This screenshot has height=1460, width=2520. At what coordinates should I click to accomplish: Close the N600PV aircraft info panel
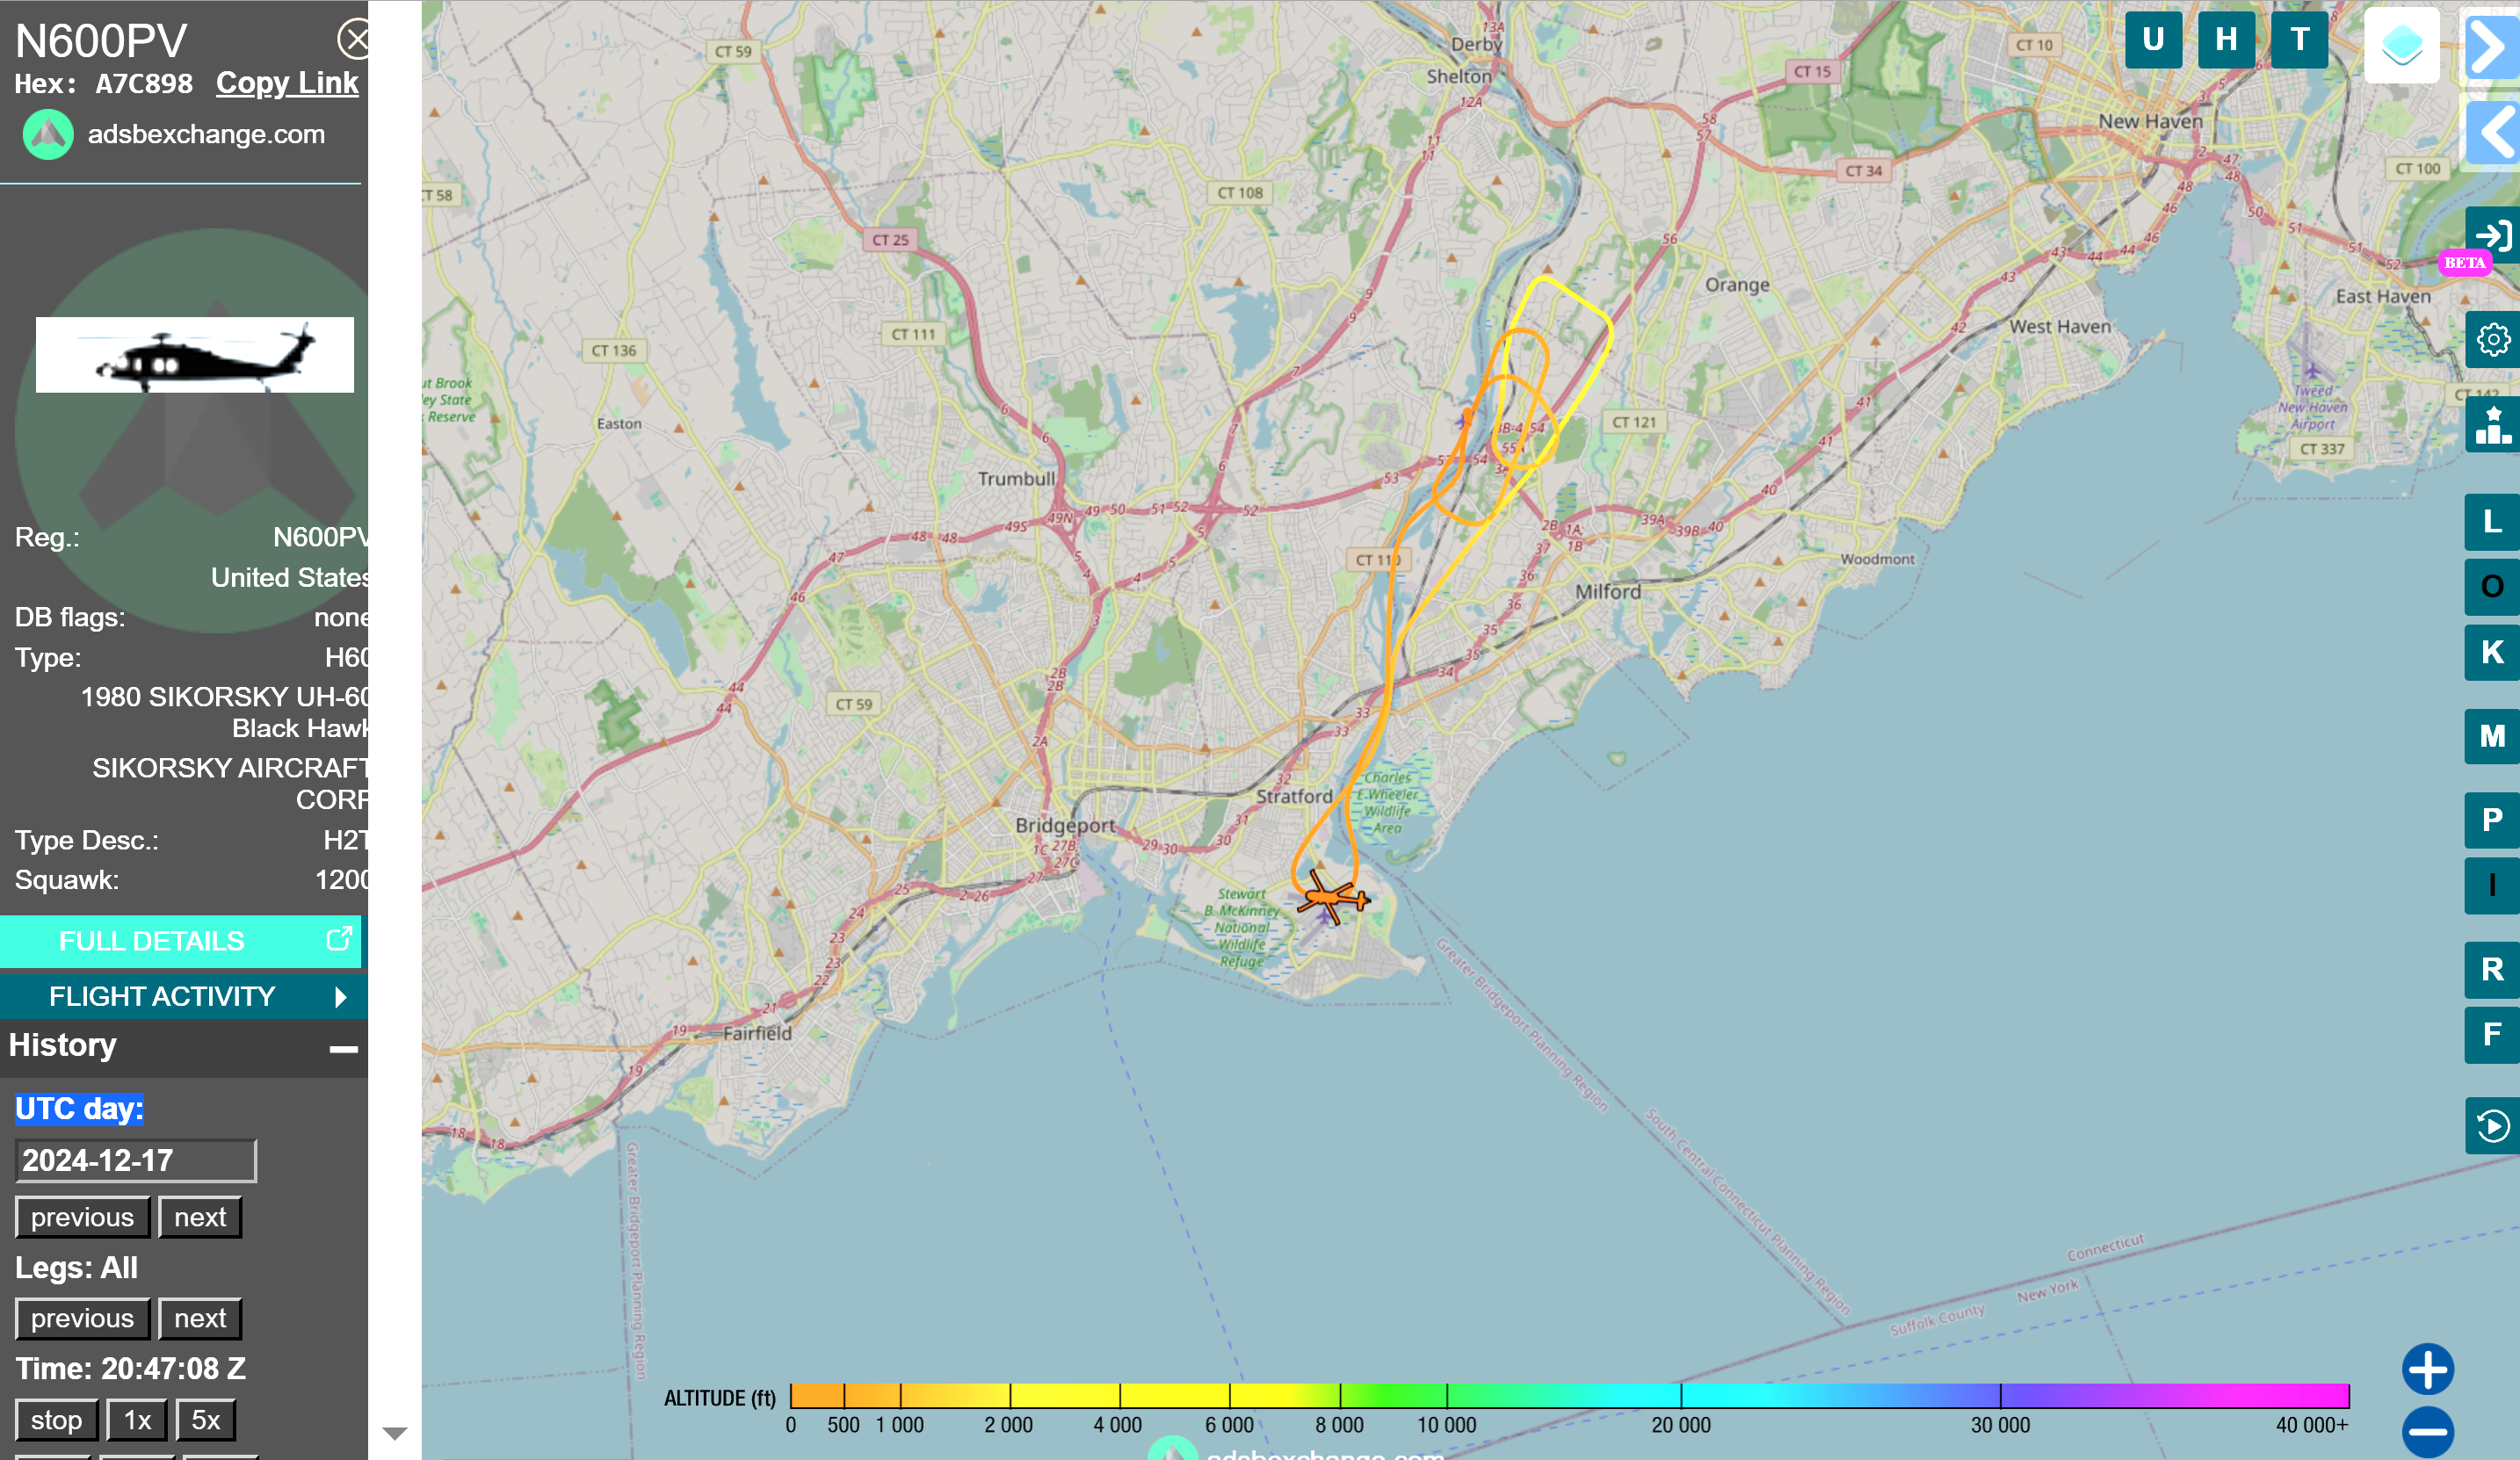[354, 40]
